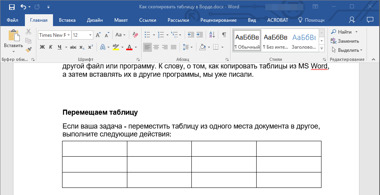The width and height of the screenshot is (380, 195).
Task: Click the Cut scissors icon
Action: point(28,32)
